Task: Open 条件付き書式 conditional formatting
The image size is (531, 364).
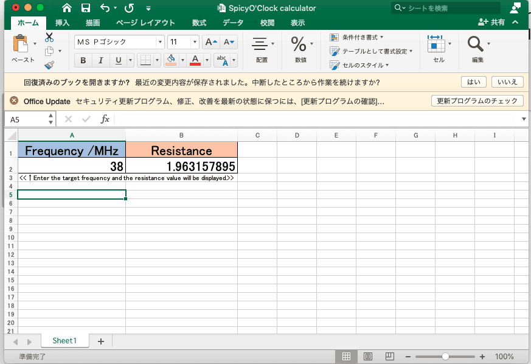Action: 356,37
